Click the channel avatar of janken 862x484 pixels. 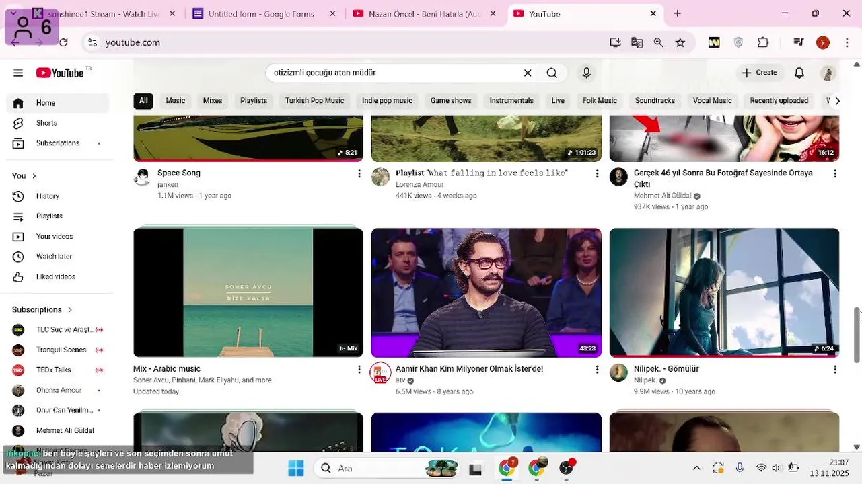point(142,177)
